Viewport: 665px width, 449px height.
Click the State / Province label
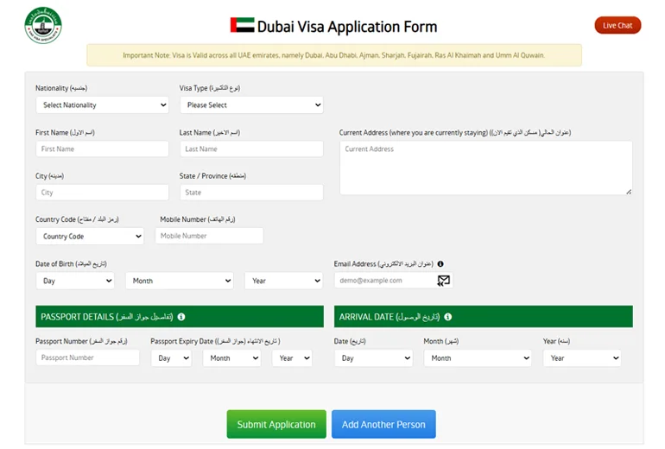tap(212, 176)
